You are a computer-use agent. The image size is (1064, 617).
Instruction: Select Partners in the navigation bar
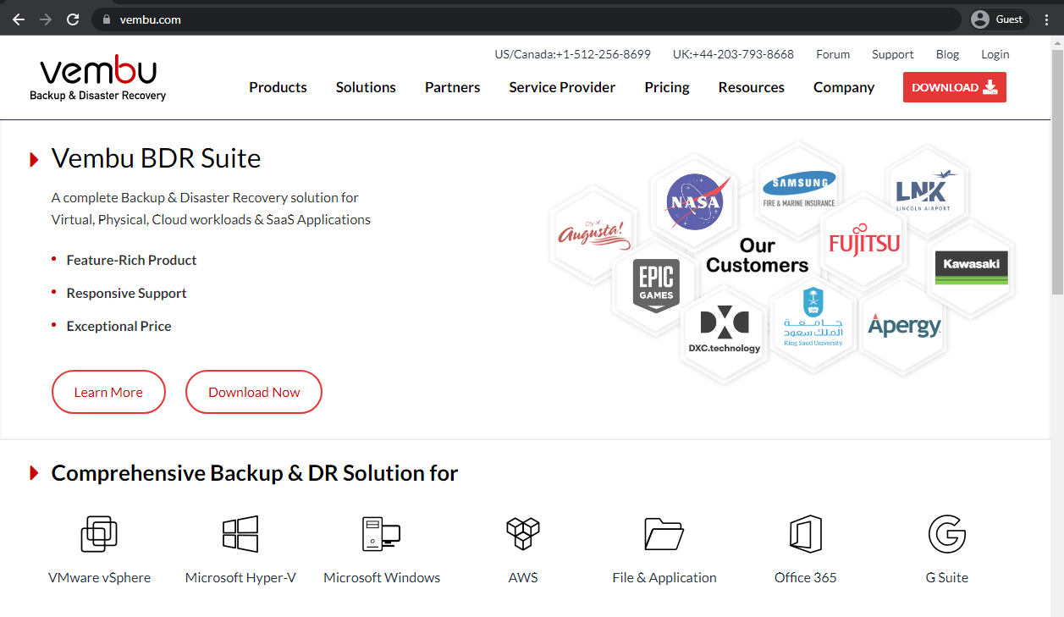click(x=452, y=87)
